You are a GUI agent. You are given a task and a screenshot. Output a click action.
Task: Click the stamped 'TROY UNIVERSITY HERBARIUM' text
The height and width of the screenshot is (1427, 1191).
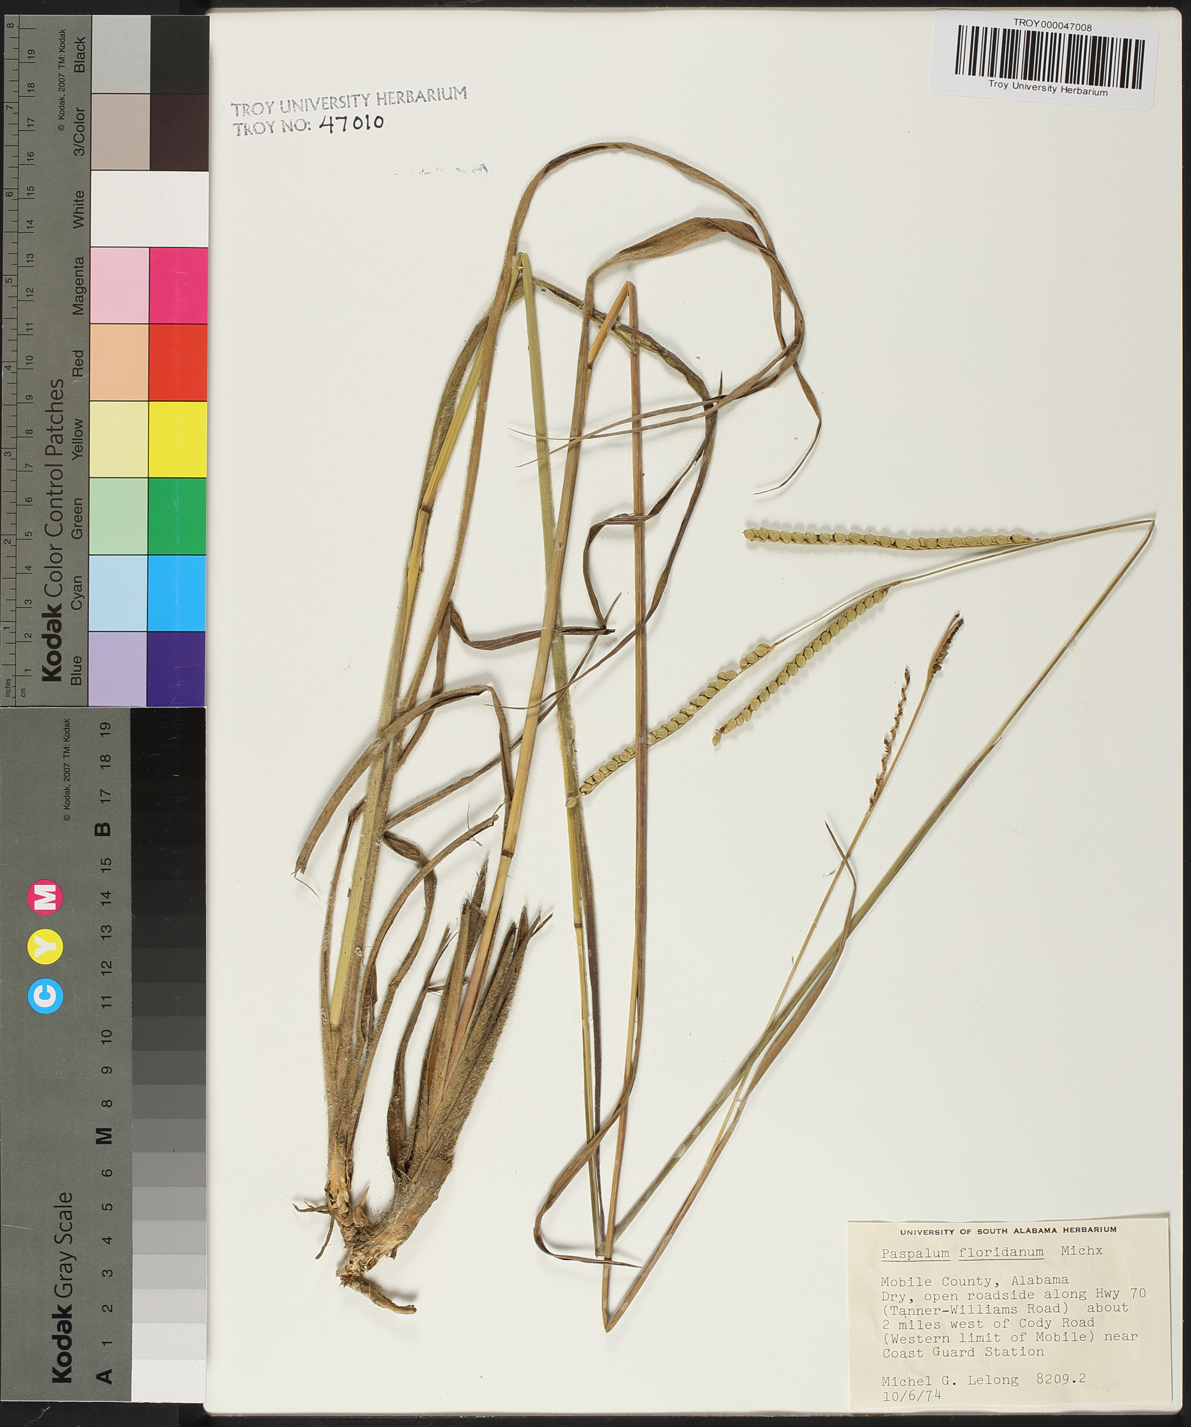(x=349, y=101)
